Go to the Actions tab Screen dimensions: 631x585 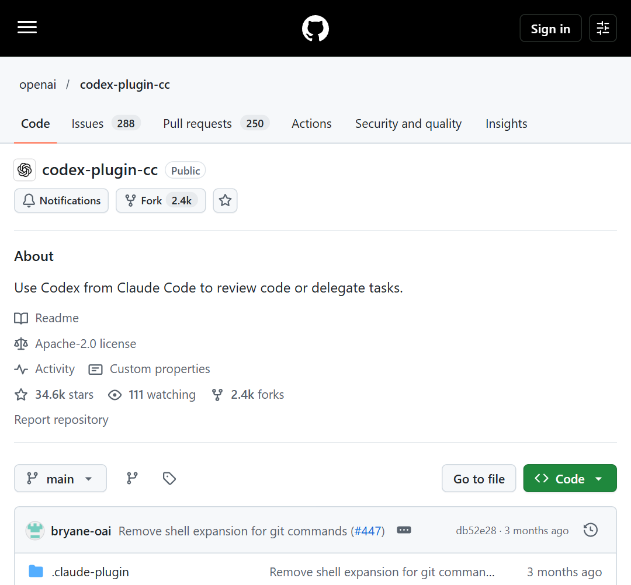click(x=311, y=123)
